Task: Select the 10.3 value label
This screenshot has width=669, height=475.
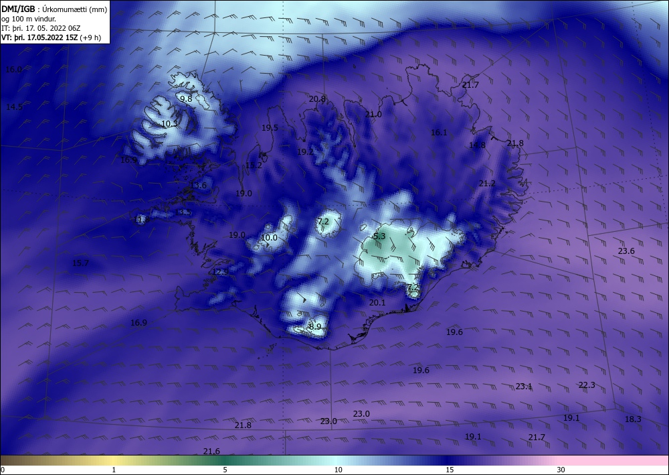Action: [x=169, y=123]
